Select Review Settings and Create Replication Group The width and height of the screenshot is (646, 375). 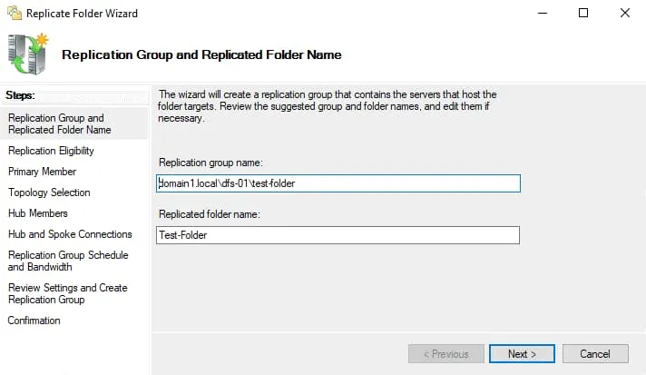[x=67, y=293]
